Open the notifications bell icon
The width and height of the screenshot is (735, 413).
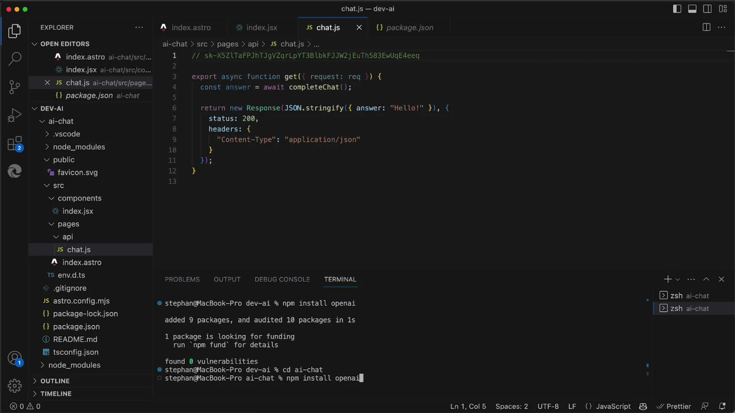pyautogui.click(x=722, y=406)
